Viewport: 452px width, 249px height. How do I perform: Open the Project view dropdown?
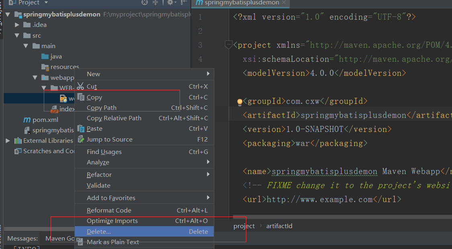46,2
